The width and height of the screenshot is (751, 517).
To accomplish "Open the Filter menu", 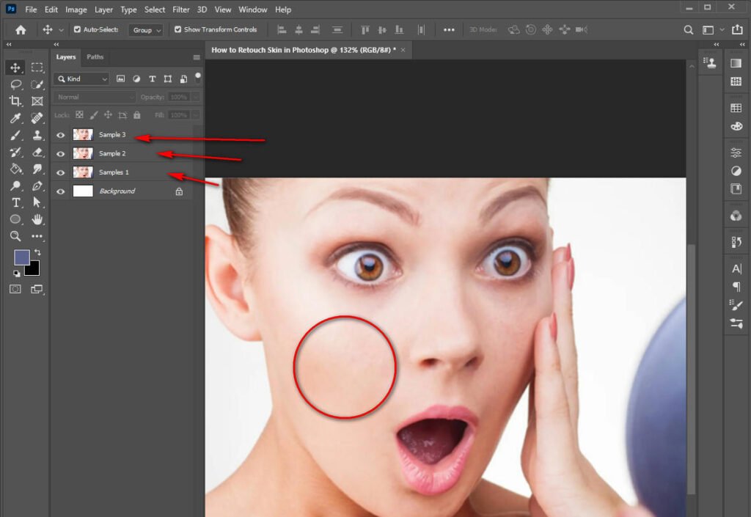I will (180, 10).
